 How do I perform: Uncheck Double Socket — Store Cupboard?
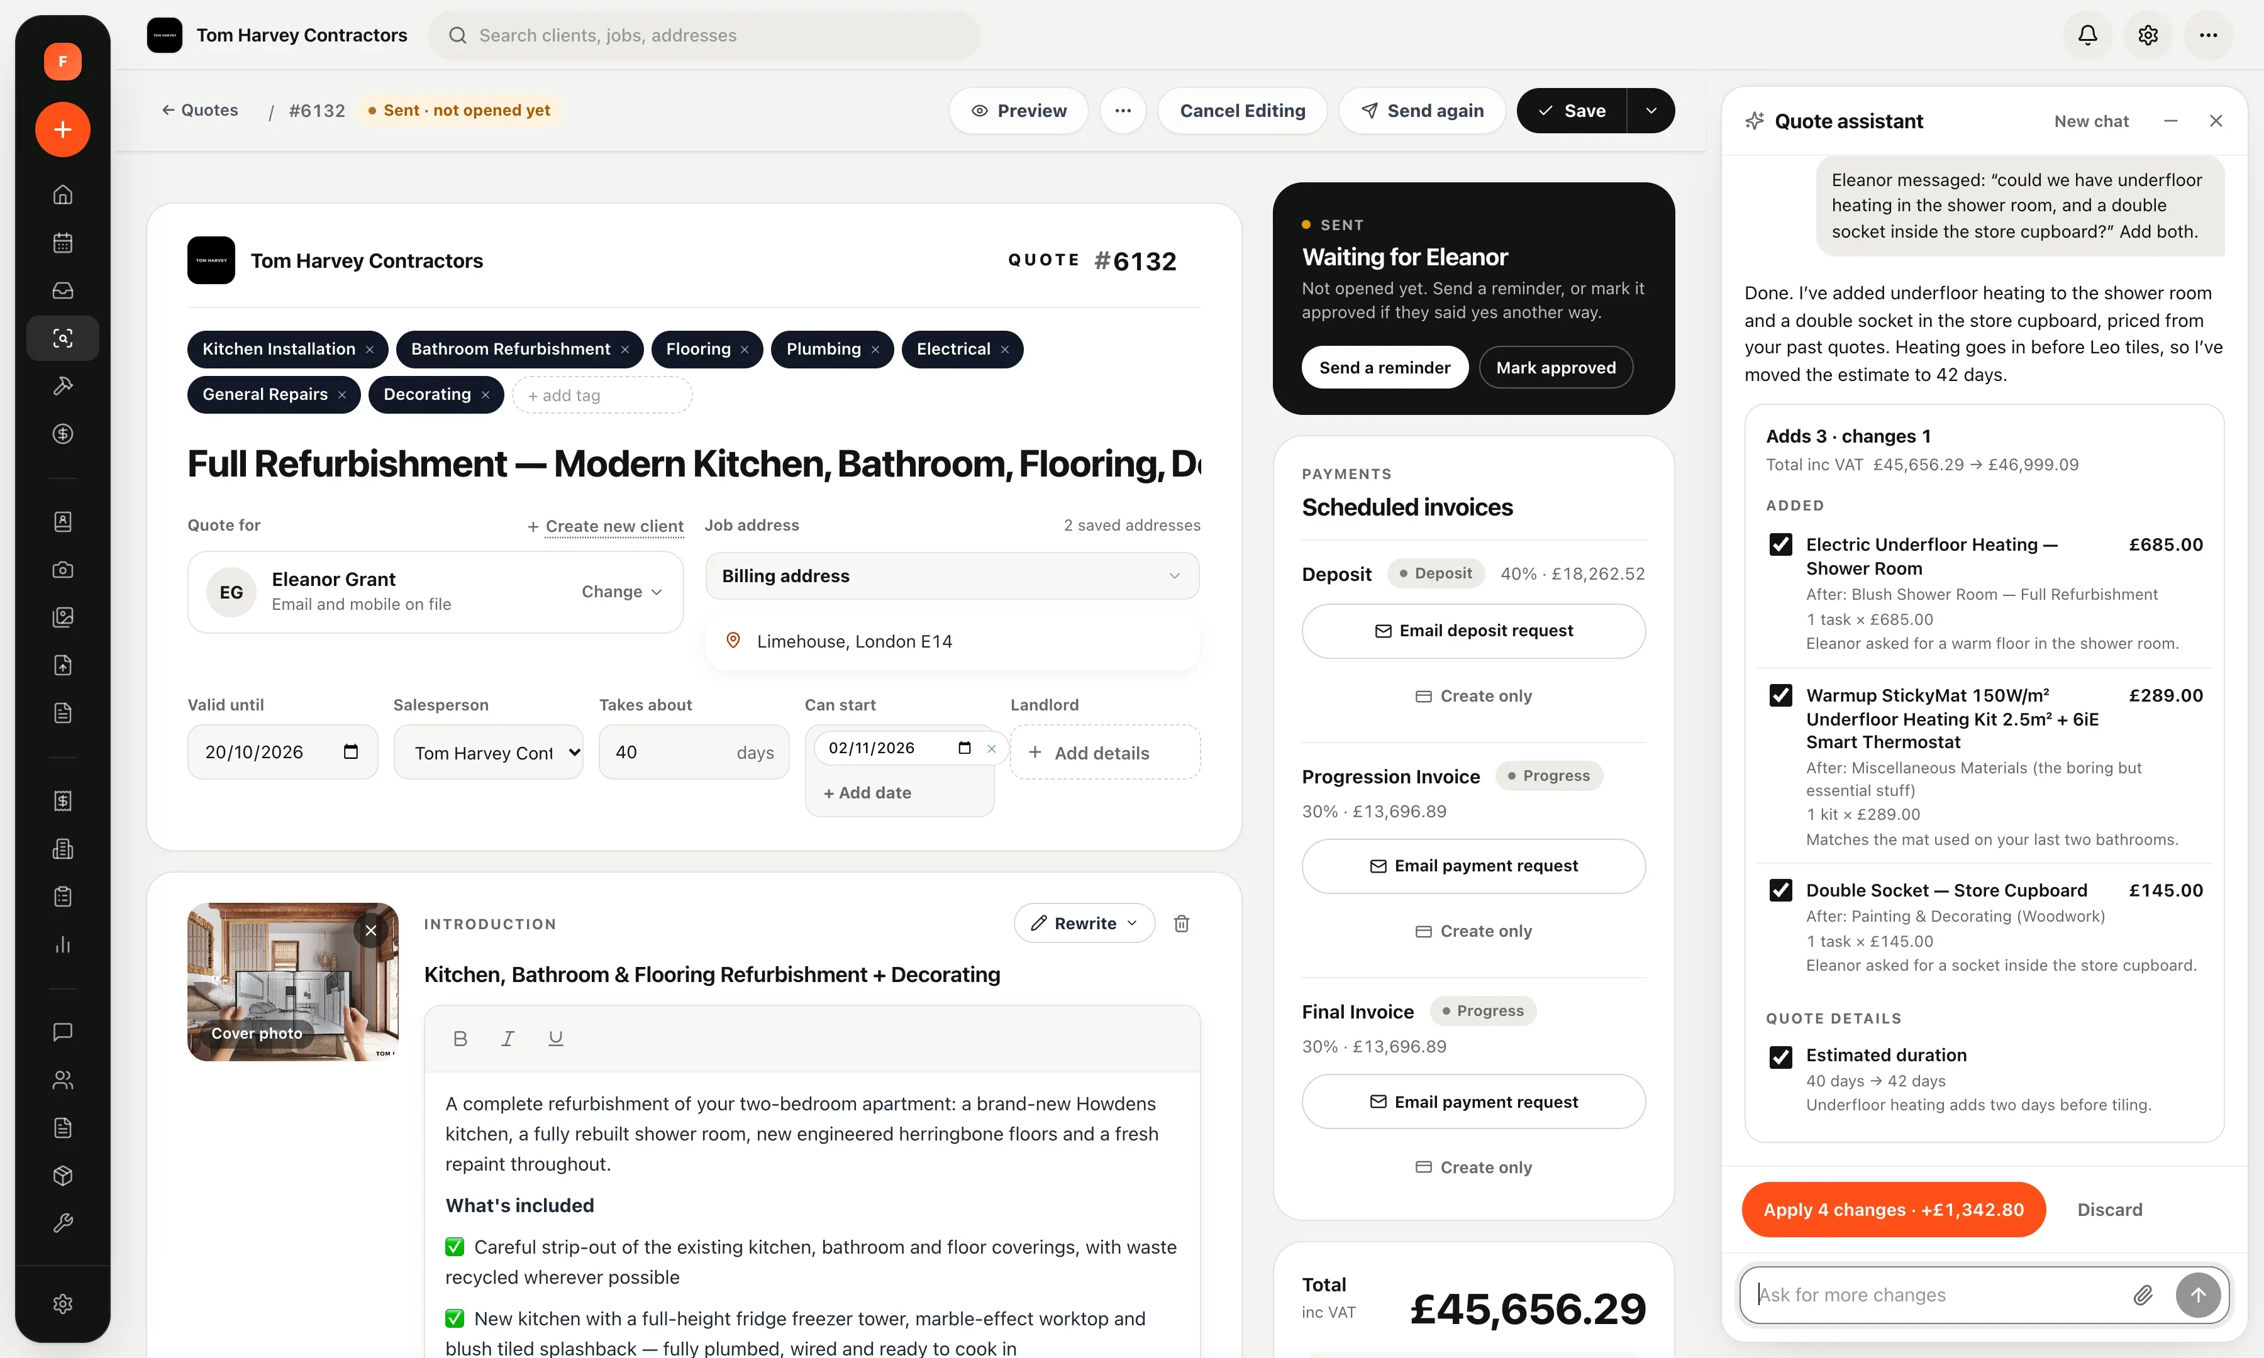tap(1781, 890)
